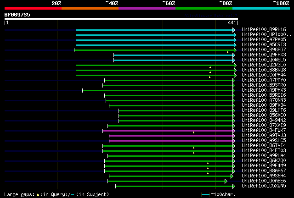Select the UniRef100_C0PF44 label
This screenshot has height=198, width=294.
click(264, 75)
